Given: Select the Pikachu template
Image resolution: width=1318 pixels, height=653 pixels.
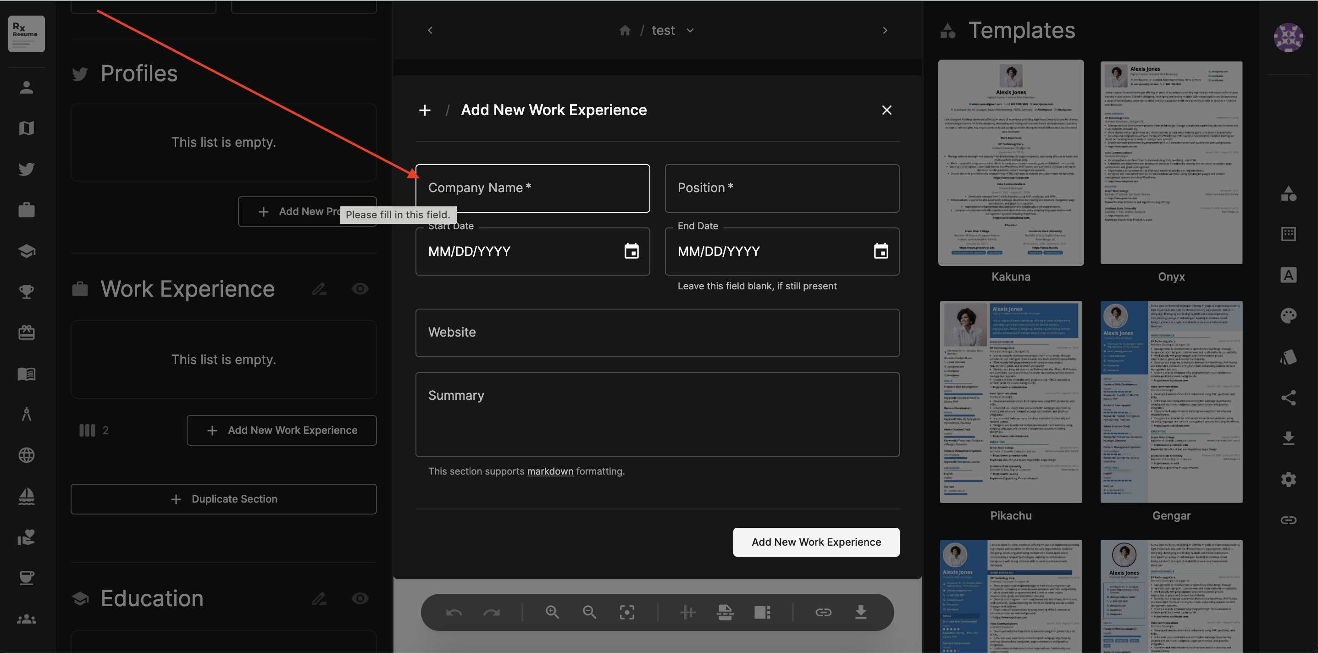Looking at the screenshot, I should (x=1010, y=402).
